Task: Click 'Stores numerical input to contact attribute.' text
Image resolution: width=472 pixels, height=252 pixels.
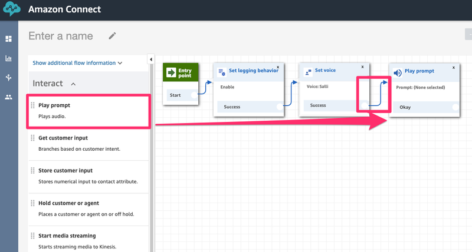Action: pyautogui.click(x=88, y=182)
